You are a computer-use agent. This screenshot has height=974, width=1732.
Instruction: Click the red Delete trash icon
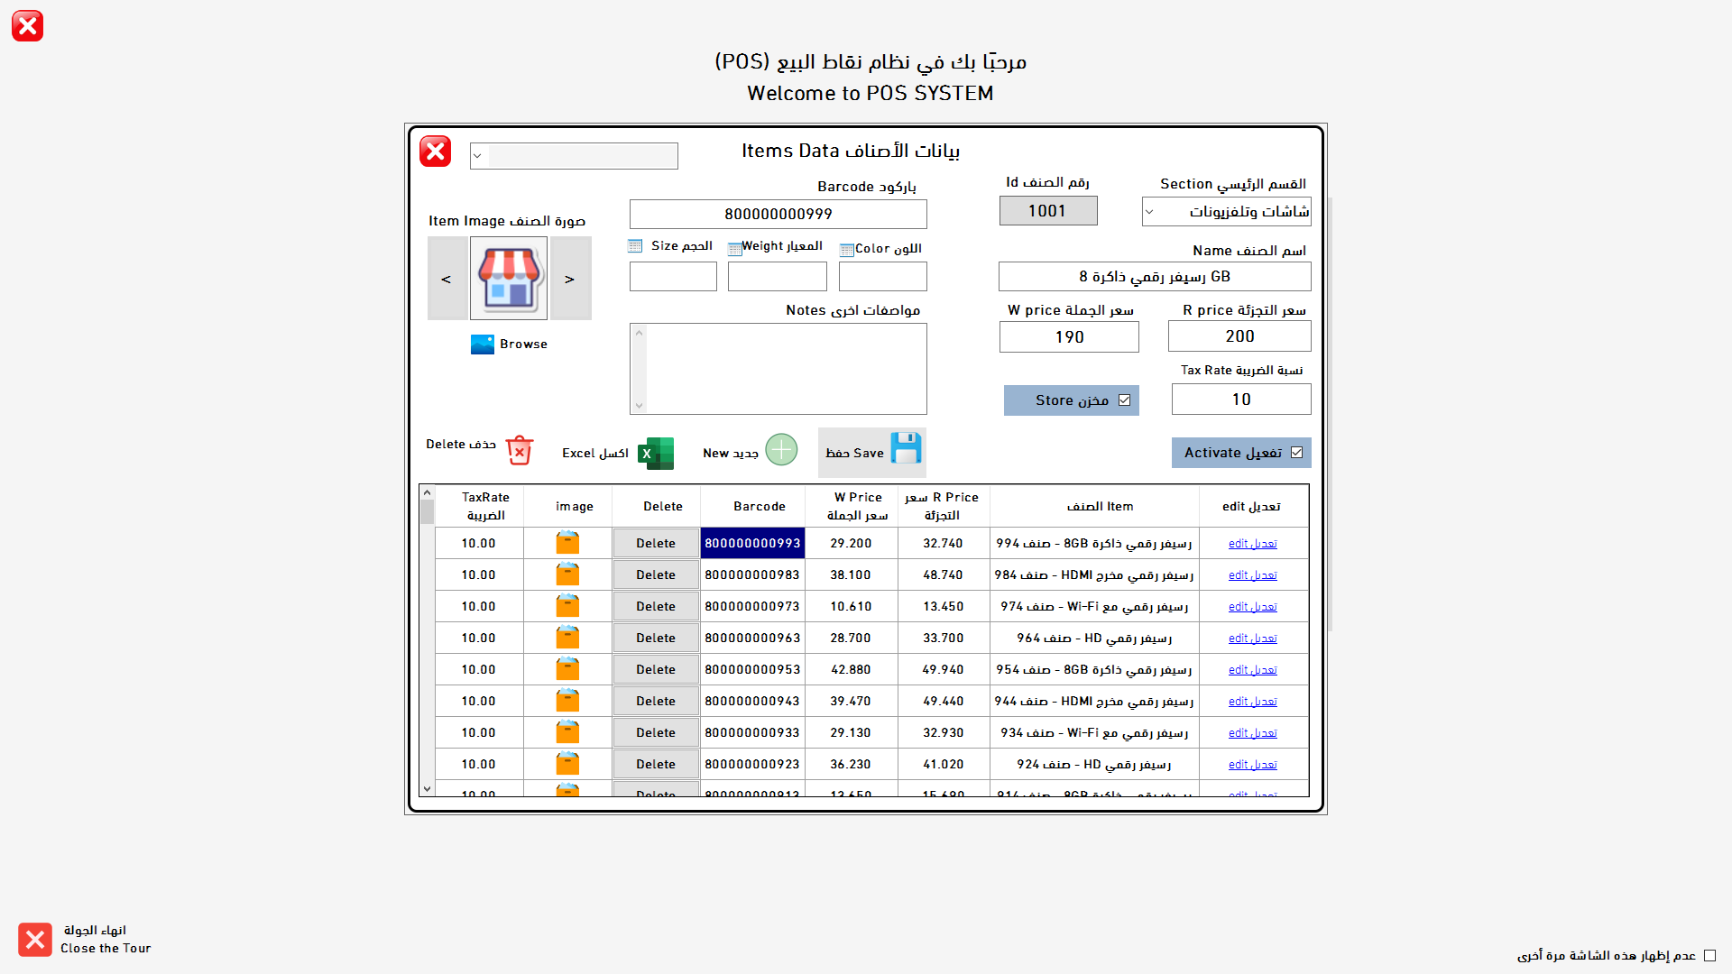click(519, 449)
